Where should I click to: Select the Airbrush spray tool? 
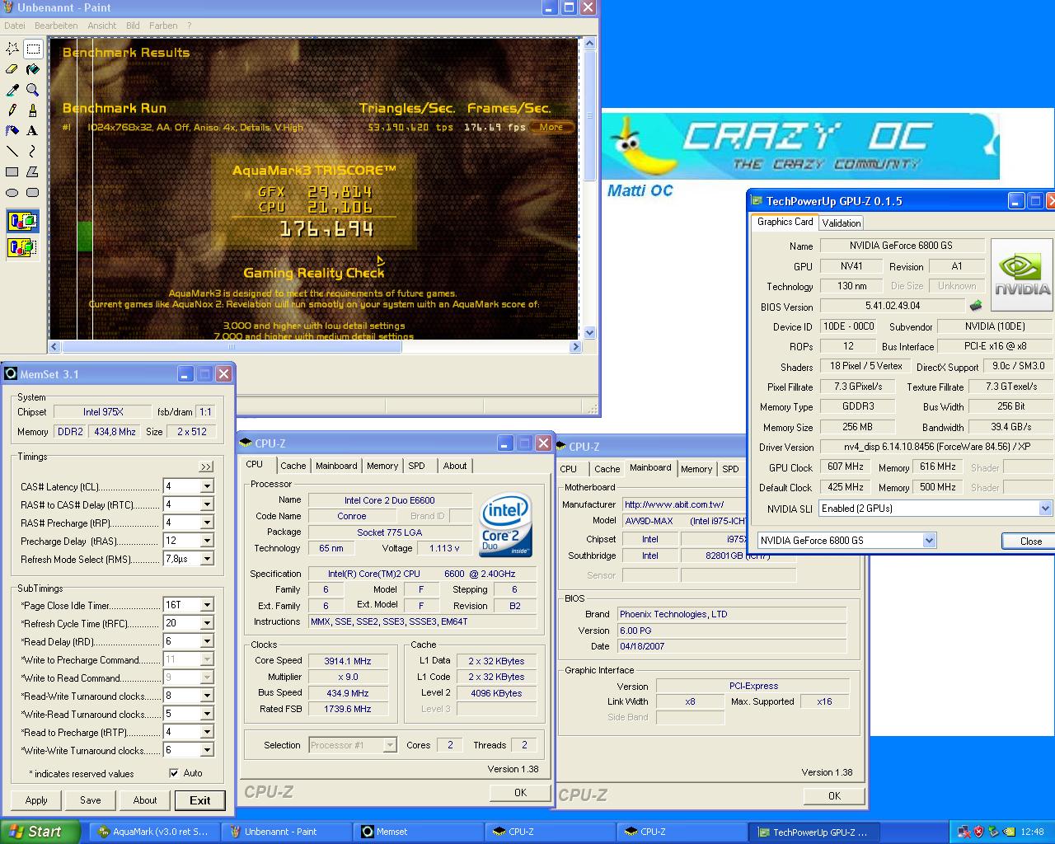coord(12,130)
